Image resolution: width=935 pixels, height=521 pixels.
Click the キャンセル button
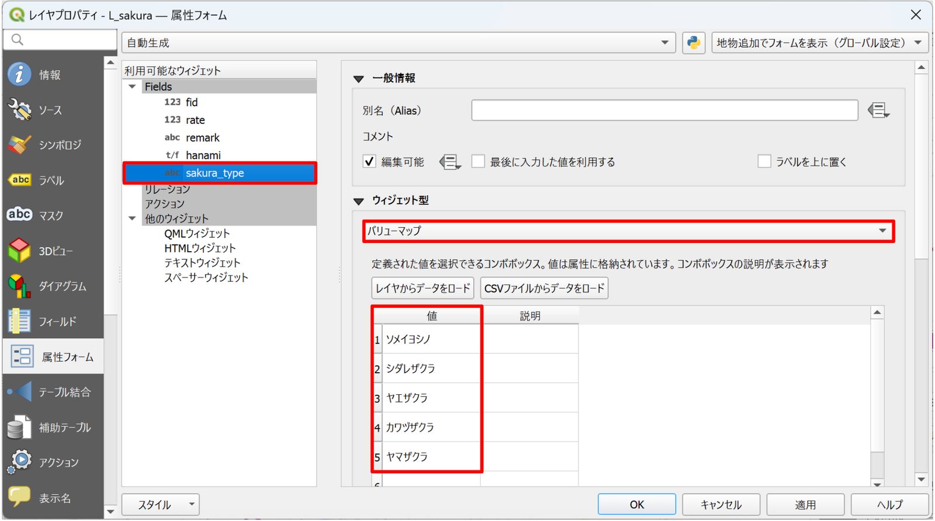point(721,505)
